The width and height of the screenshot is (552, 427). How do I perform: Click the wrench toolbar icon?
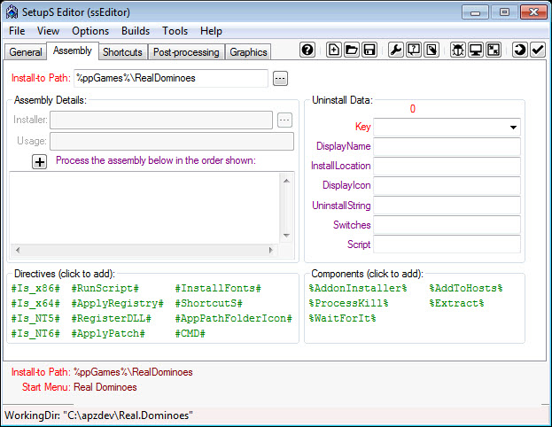tap(395, 50)
